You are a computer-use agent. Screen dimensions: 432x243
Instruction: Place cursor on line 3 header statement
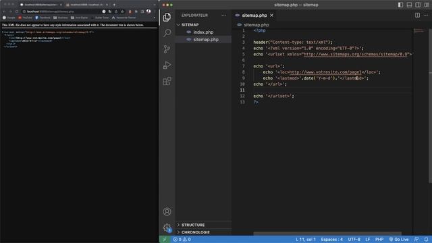pos(293,42)
